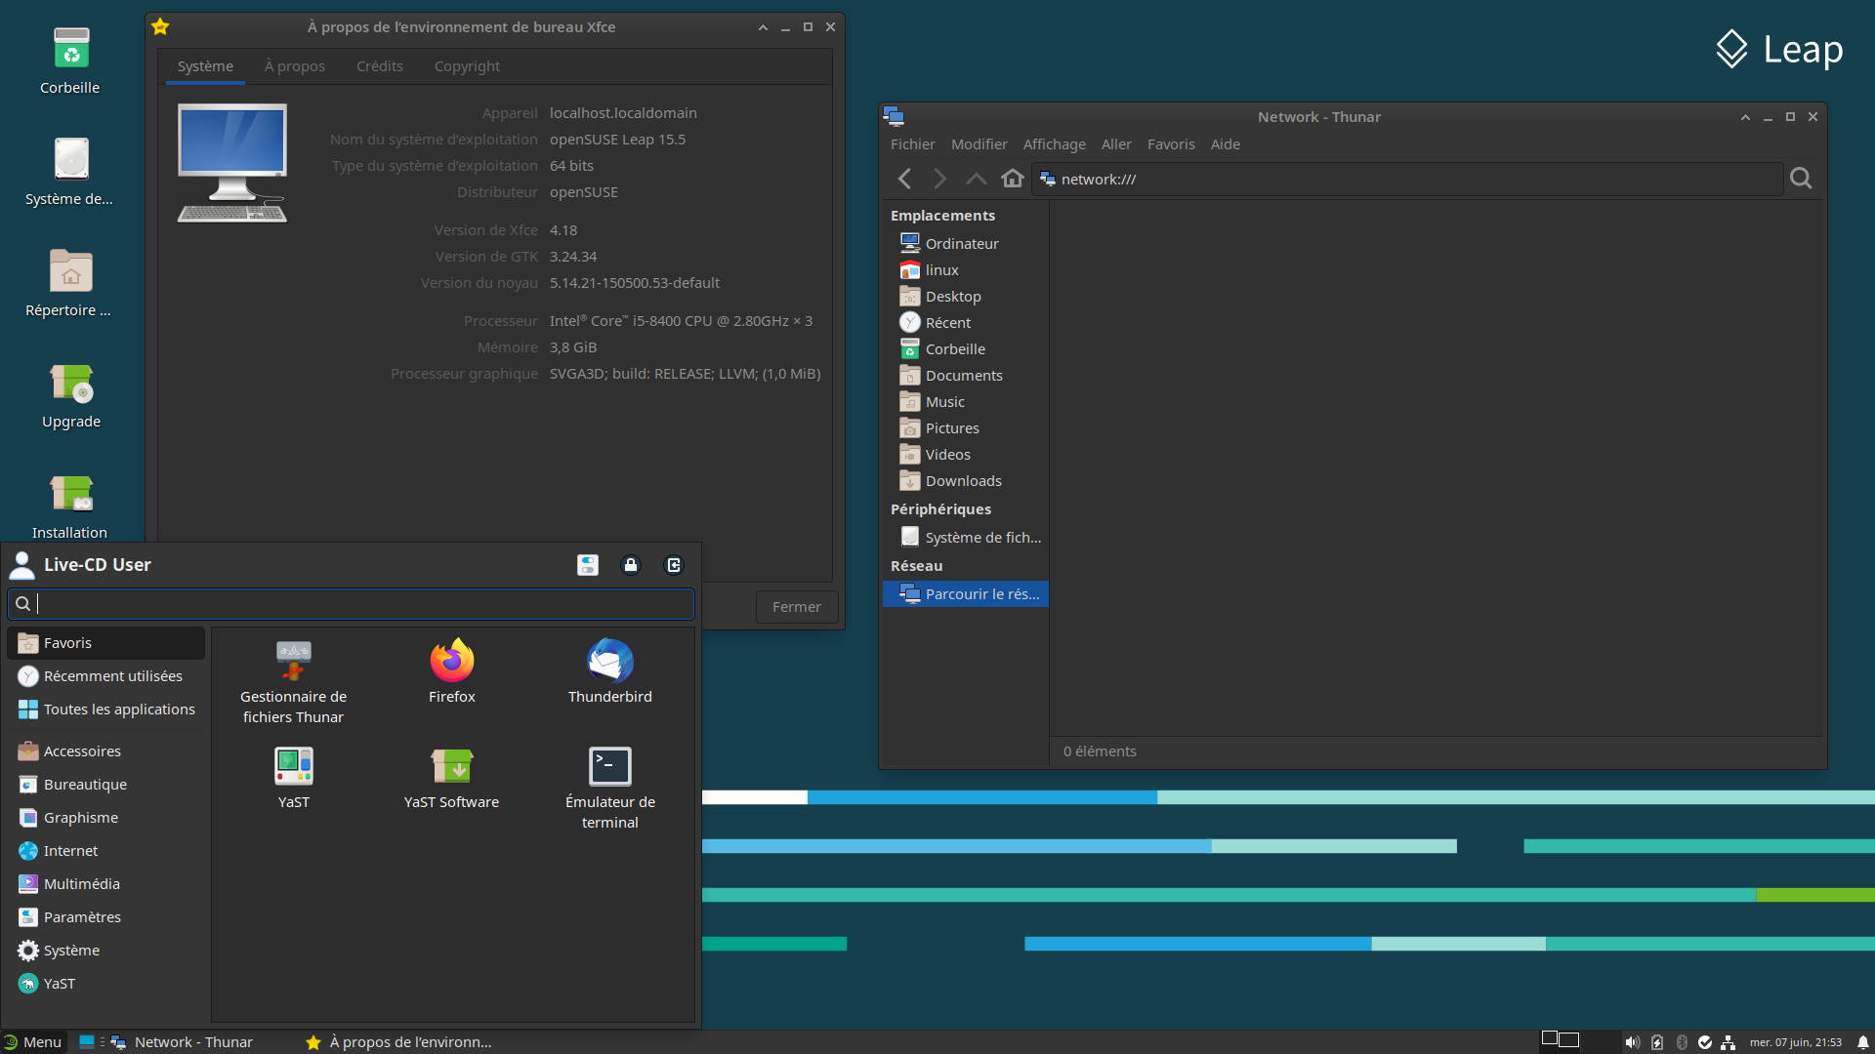This screenshot has width=1875, height=1054.
Task: Launch the terminal emulator
Action: (609, 768)
